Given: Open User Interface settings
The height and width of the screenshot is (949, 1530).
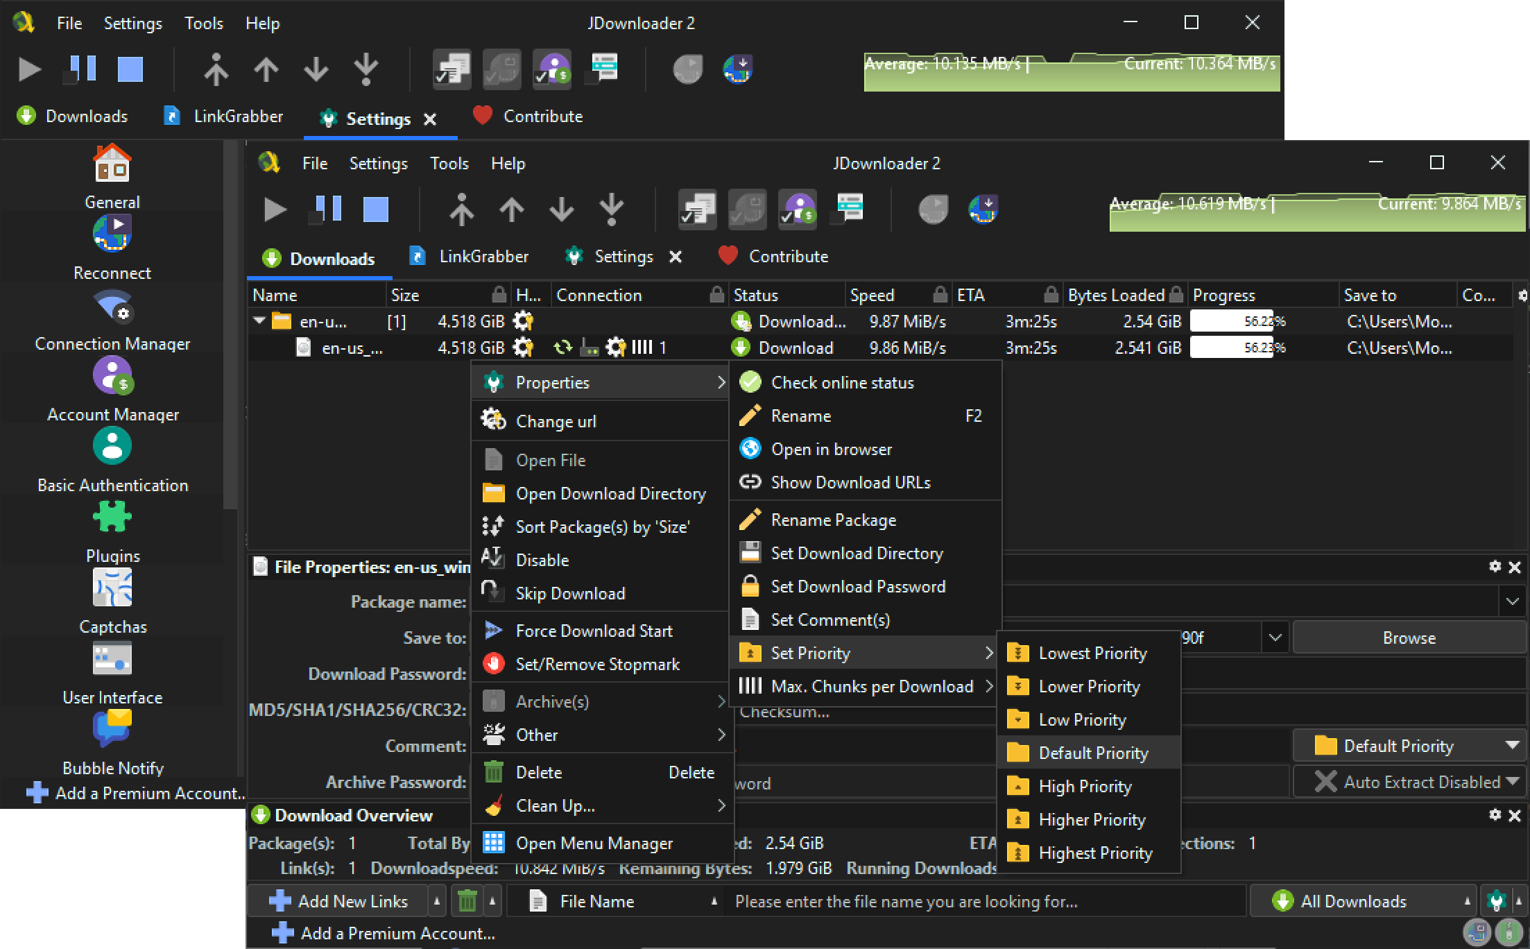Looking at the screenshot, I should (112, 673).
